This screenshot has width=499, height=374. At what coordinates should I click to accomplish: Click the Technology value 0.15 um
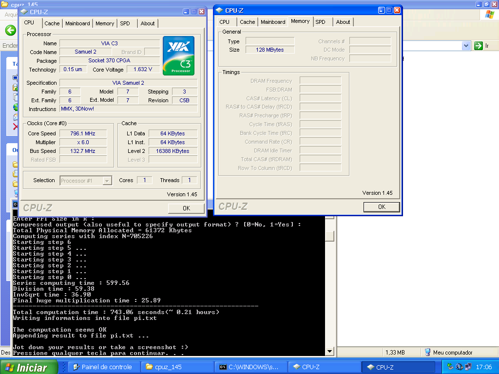tap(73, 69)
